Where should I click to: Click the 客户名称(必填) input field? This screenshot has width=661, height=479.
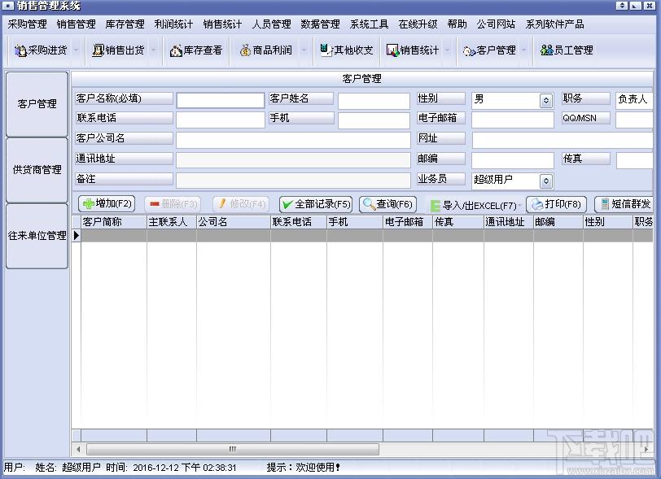(221, 101)
